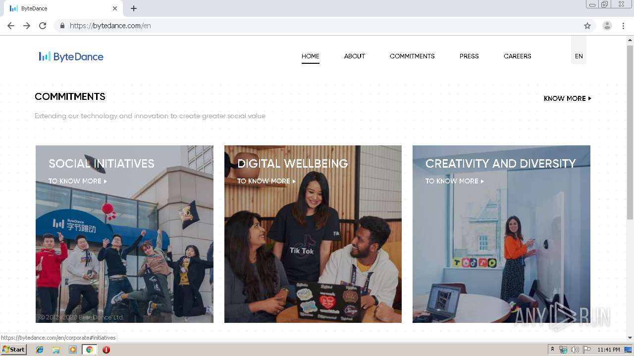This screenshot has height=356, width=634.
Task: Go back with browser back arrow
Action: tap(11, 26)
